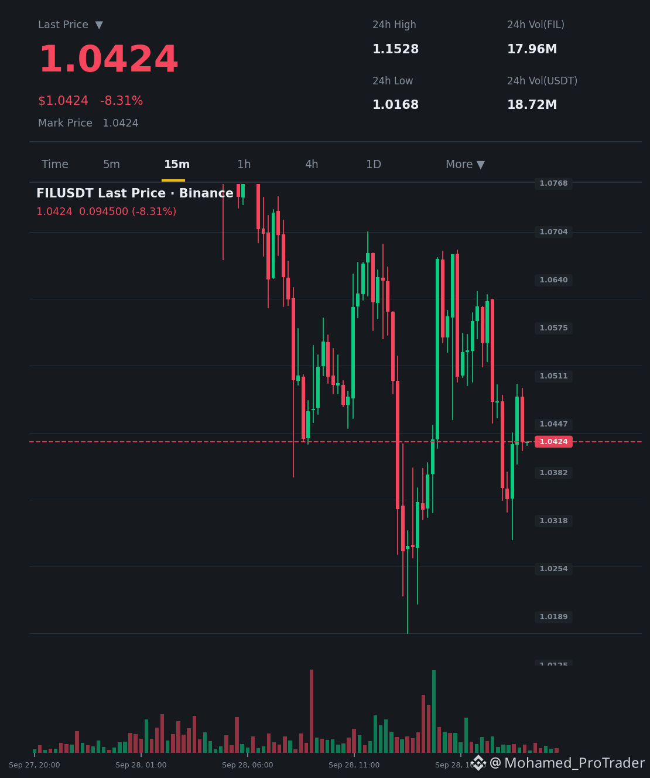
Task: Click the Sep 28, 06:00 time axis marker
Action: (x=248, y=765)
